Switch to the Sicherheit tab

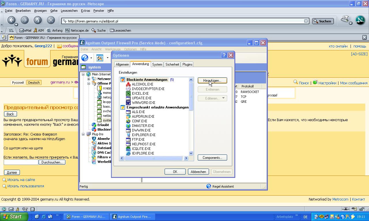coord(172,64)
